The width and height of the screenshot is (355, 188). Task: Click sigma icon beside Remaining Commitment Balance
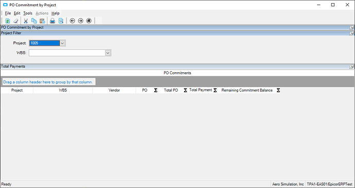point(278,90)
